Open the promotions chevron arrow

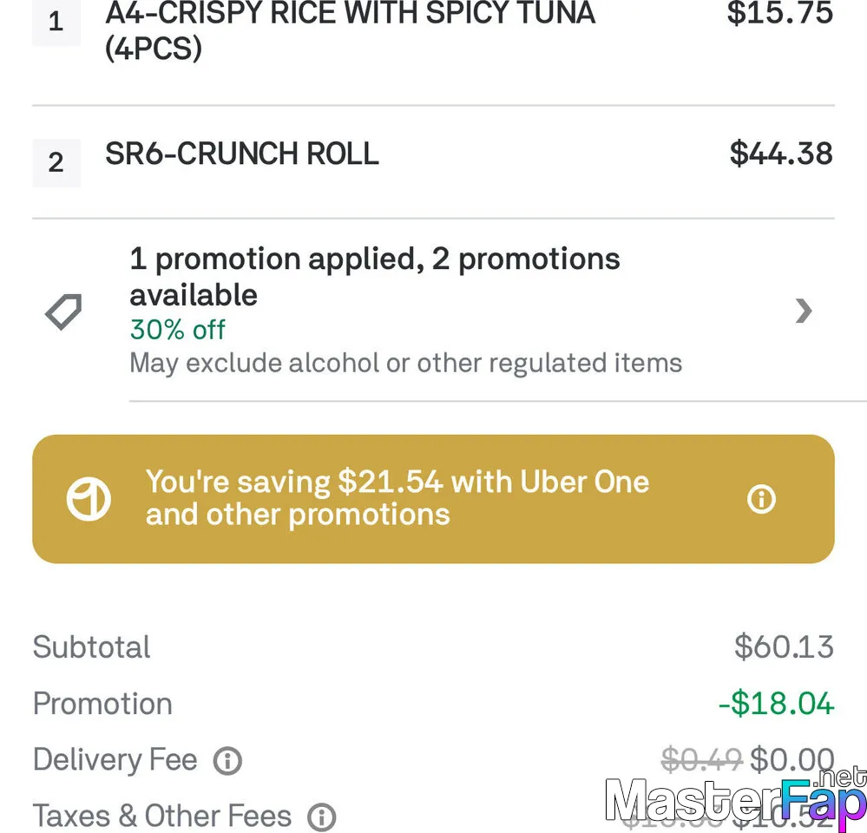[804, 311]
